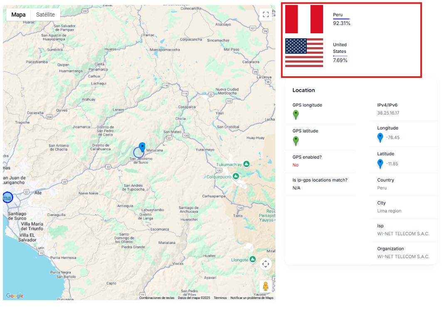Click the 7.69% percentage text

pos(340,60)
